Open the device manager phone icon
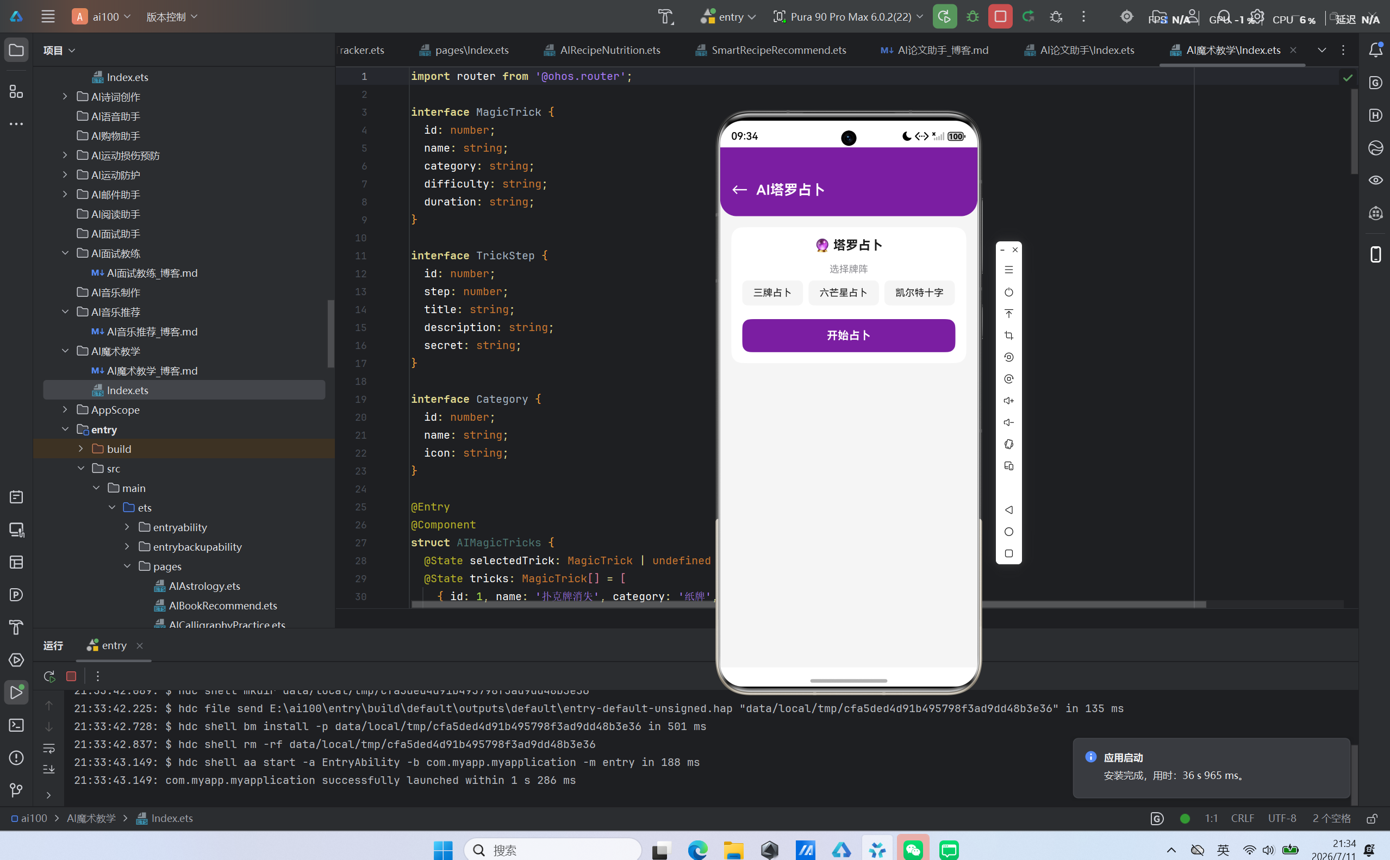 tap(1375, 254)
